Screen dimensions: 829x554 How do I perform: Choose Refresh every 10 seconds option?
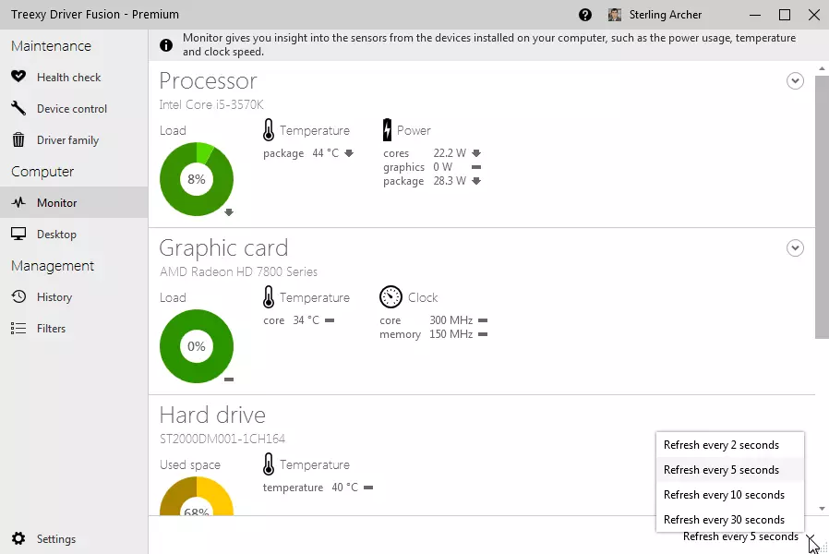coord(724,495)
